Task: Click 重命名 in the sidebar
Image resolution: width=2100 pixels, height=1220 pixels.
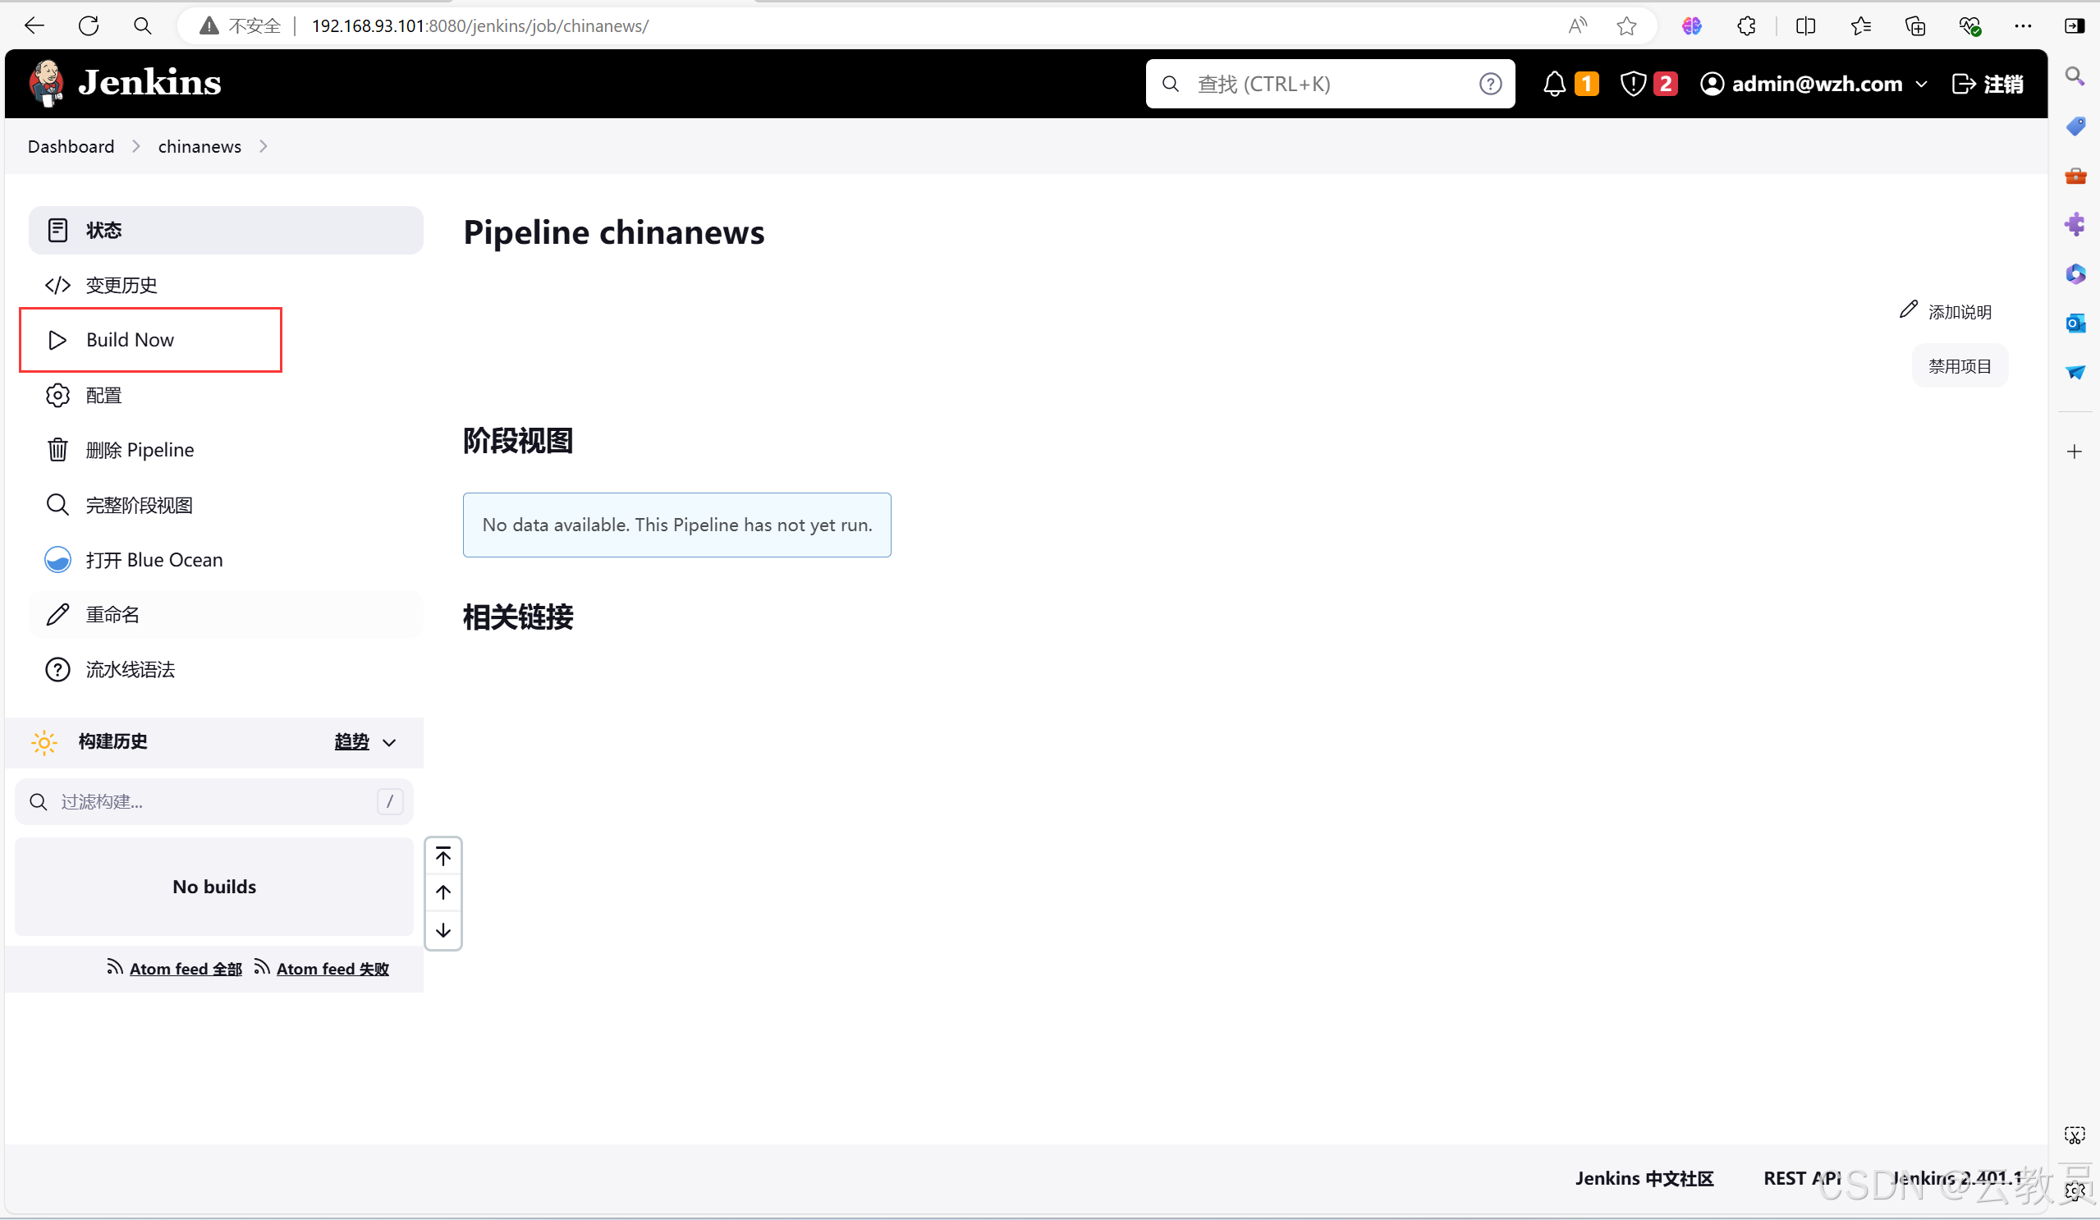Action: [226, 615]
